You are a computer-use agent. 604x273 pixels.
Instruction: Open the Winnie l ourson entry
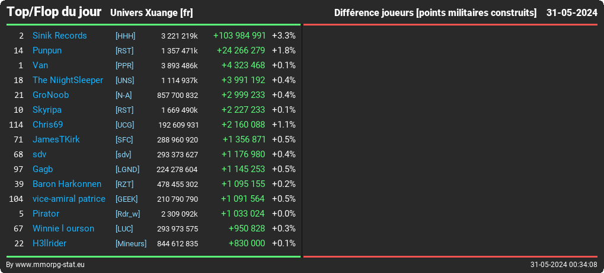[63, 228]
